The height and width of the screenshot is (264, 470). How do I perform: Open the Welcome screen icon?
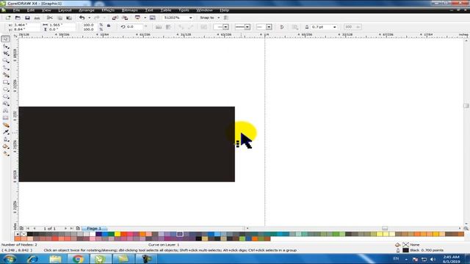153,18
